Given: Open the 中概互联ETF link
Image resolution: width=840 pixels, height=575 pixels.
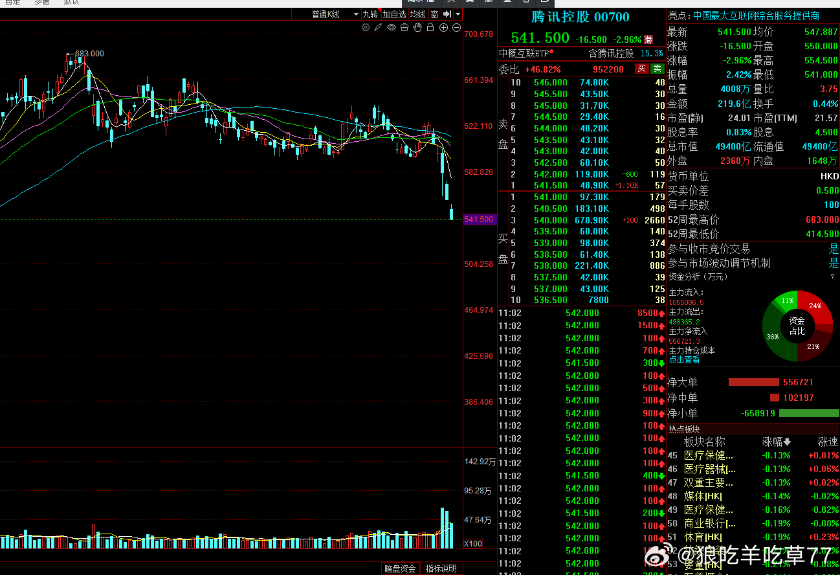Looking at the screenshot, I should pos(524,53).
